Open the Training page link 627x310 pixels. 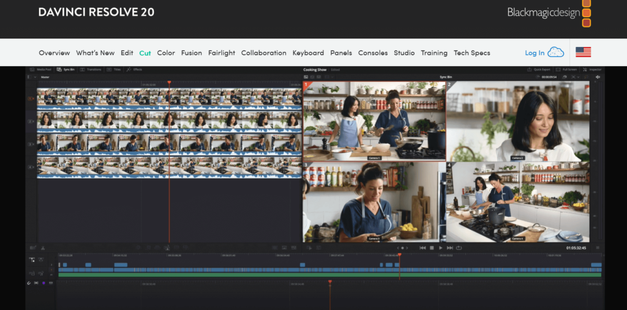(x=434, y=53)
